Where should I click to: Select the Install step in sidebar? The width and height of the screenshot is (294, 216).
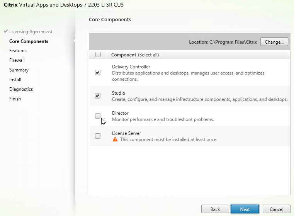click(x=15, y=80)
